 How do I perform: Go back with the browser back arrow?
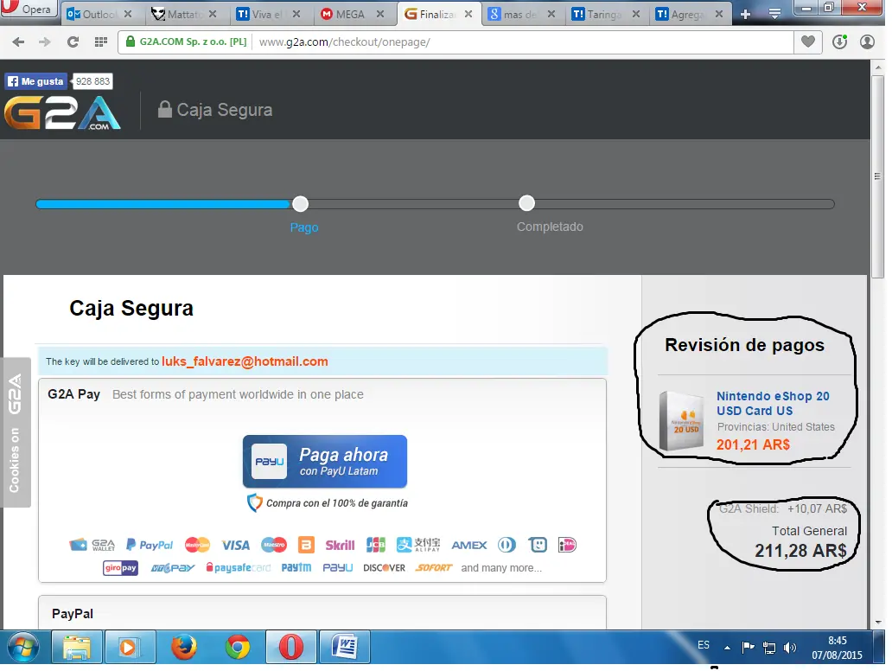tap(18, 42)
